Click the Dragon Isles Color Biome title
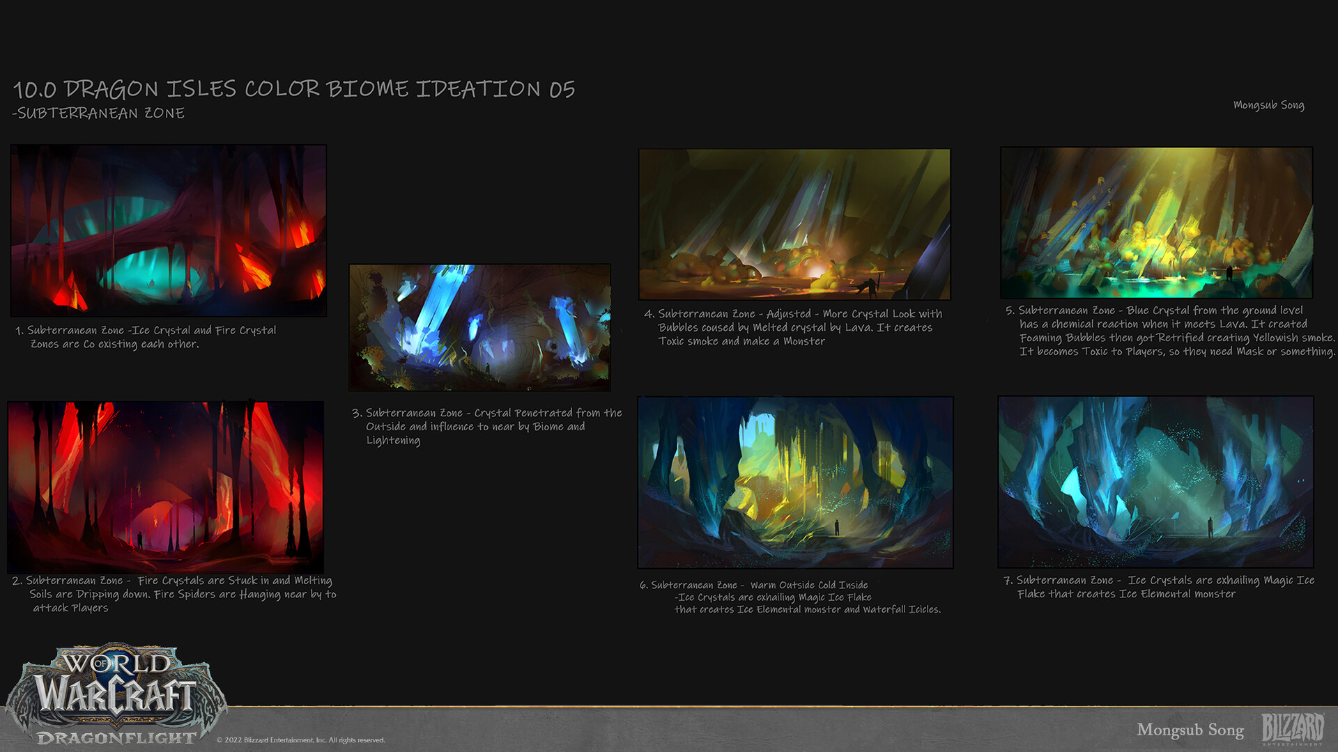This screenshot has height=752, width=1338. [294, 89]
